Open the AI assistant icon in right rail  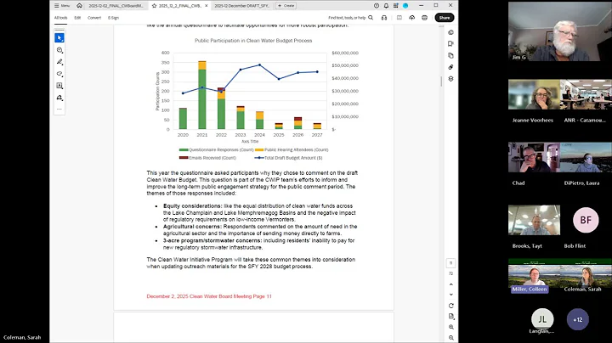coord(450,32)
